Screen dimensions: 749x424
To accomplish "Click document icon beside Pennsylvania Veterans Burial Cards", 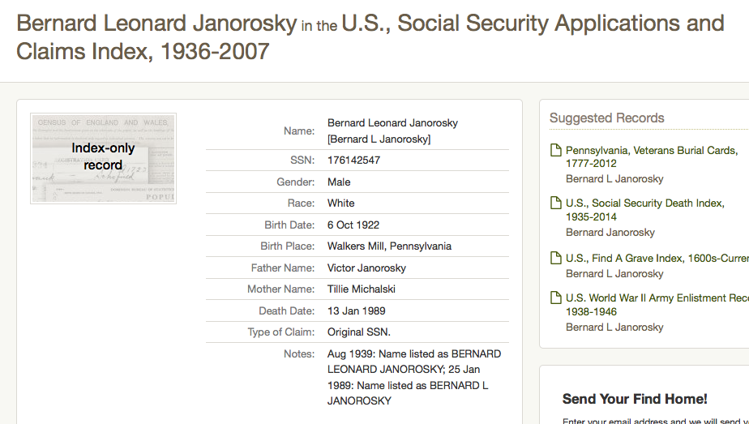I will pyautogui.click(x=555, y=150).
